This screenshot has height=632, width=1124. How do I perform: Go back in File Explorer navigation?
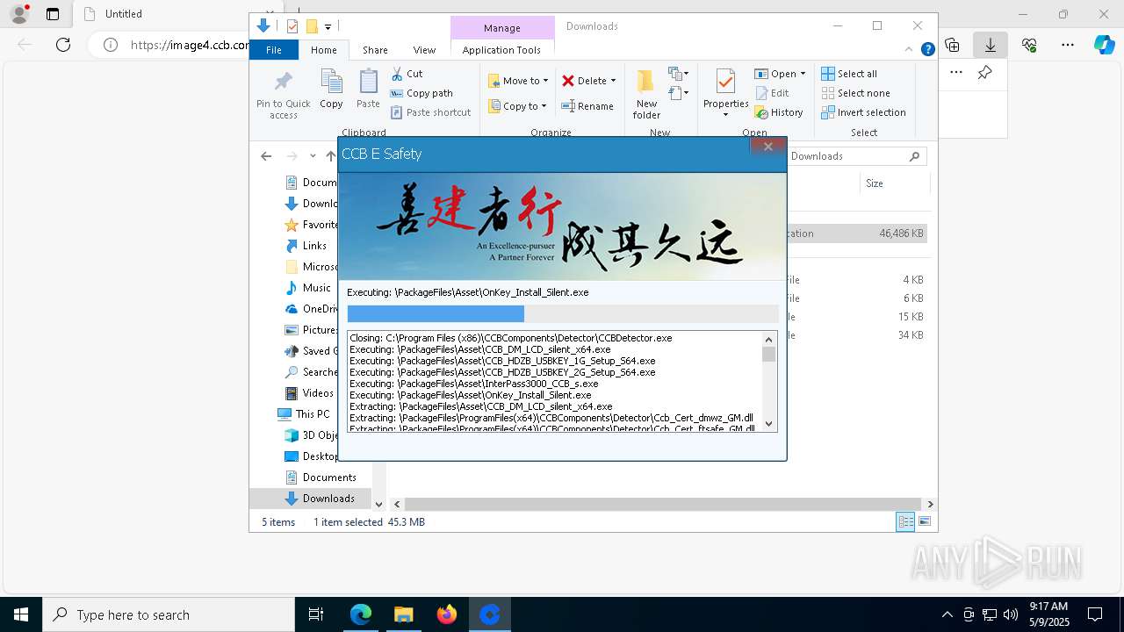[x=266, y=156]
